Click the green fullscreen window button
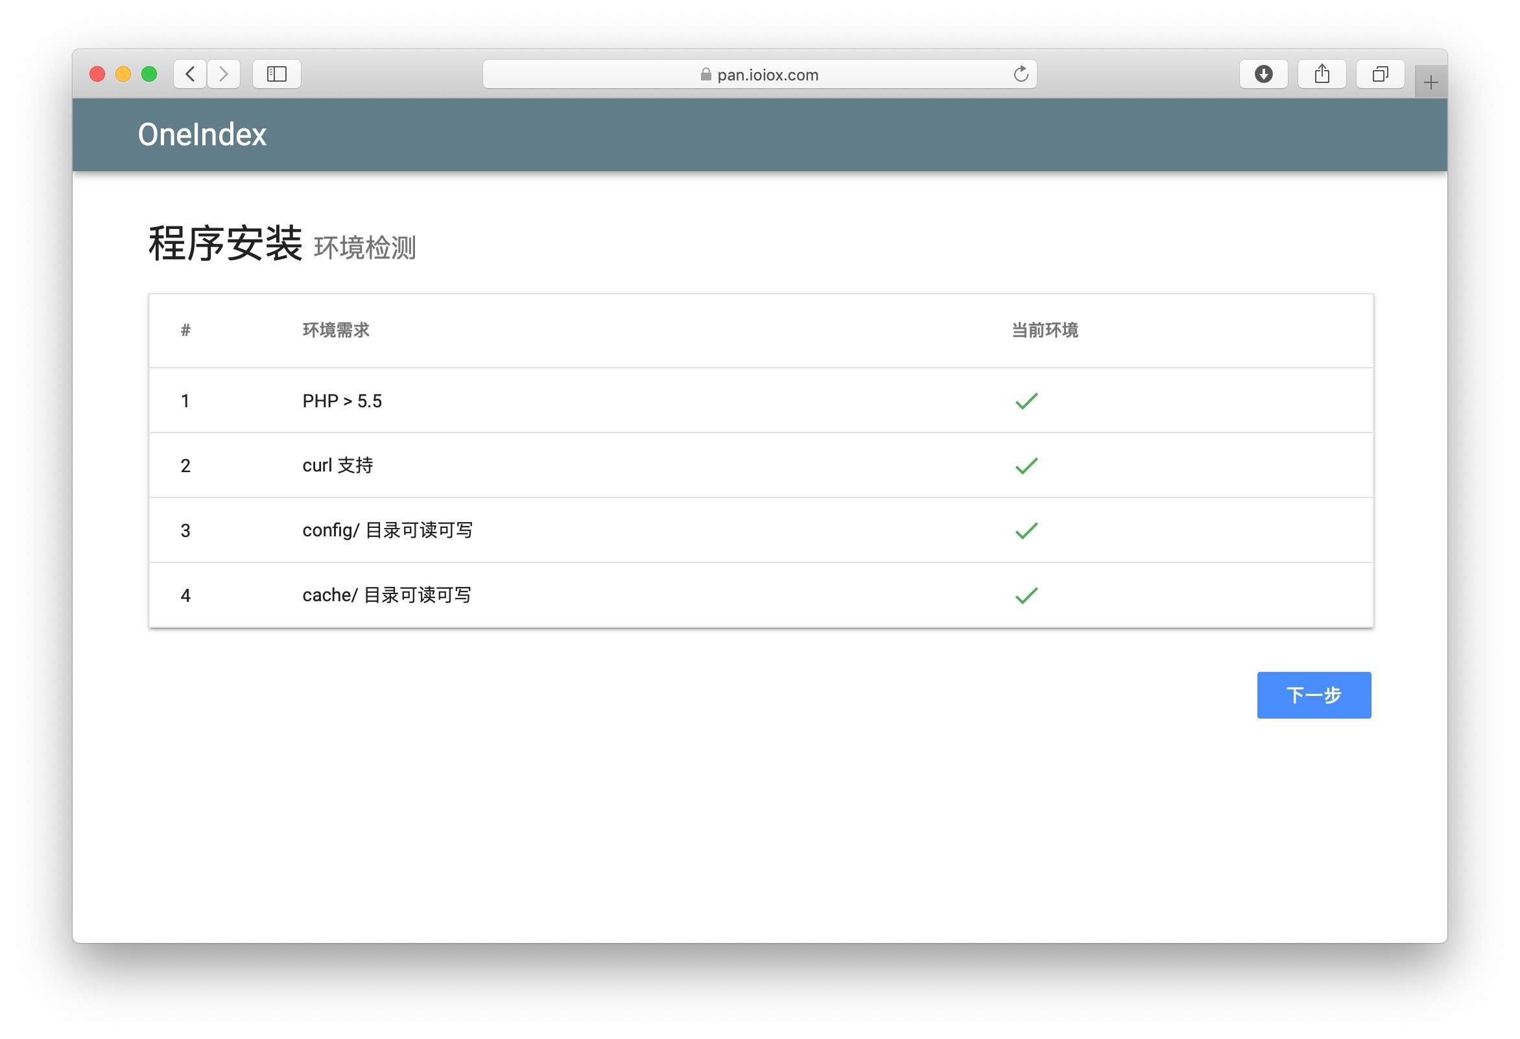The image size is (1520, 1039). (x=149, y=74)
